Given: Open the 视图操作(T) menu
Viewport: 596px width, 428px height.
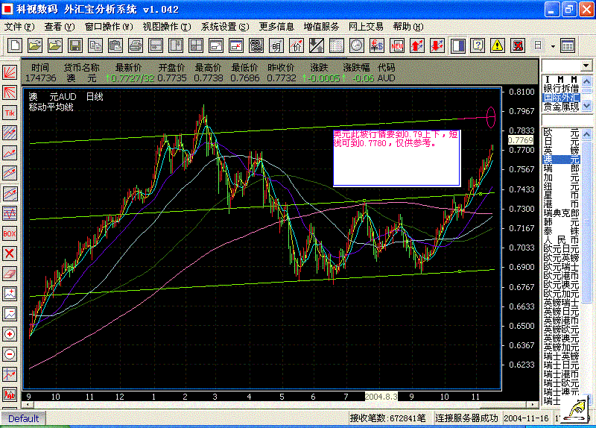Looking at the screenshot, I should pyautogui.click(x=167, y=27).
